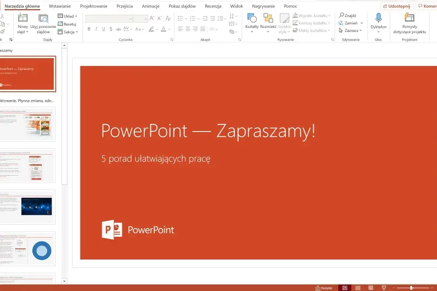Open the Rozmieść arrange menu
The height and width of the screenshot is (291, 437).
(x=268, y=23)
